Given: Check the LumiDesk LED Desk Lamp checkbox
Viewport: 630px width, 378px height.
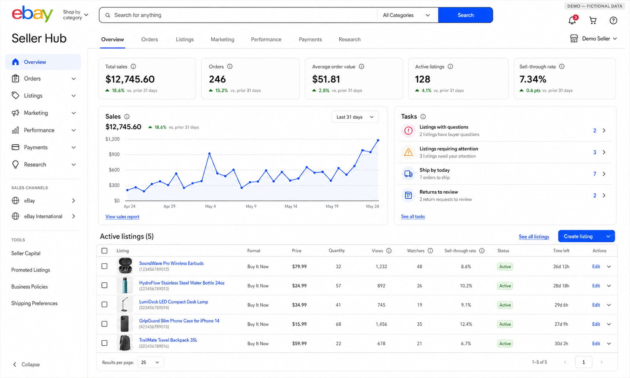Looking at the screenshot, I should [104, 304].
